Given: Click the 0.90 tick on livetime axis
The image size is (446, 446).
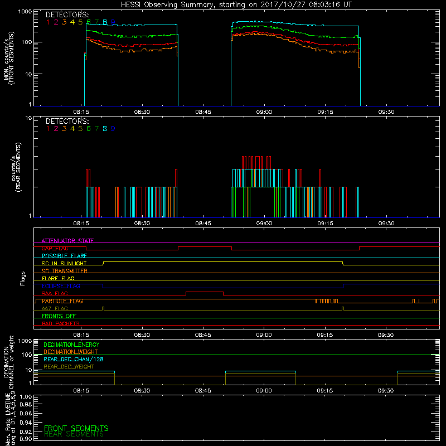Looking at the screenshot, I should pos(26,439).
